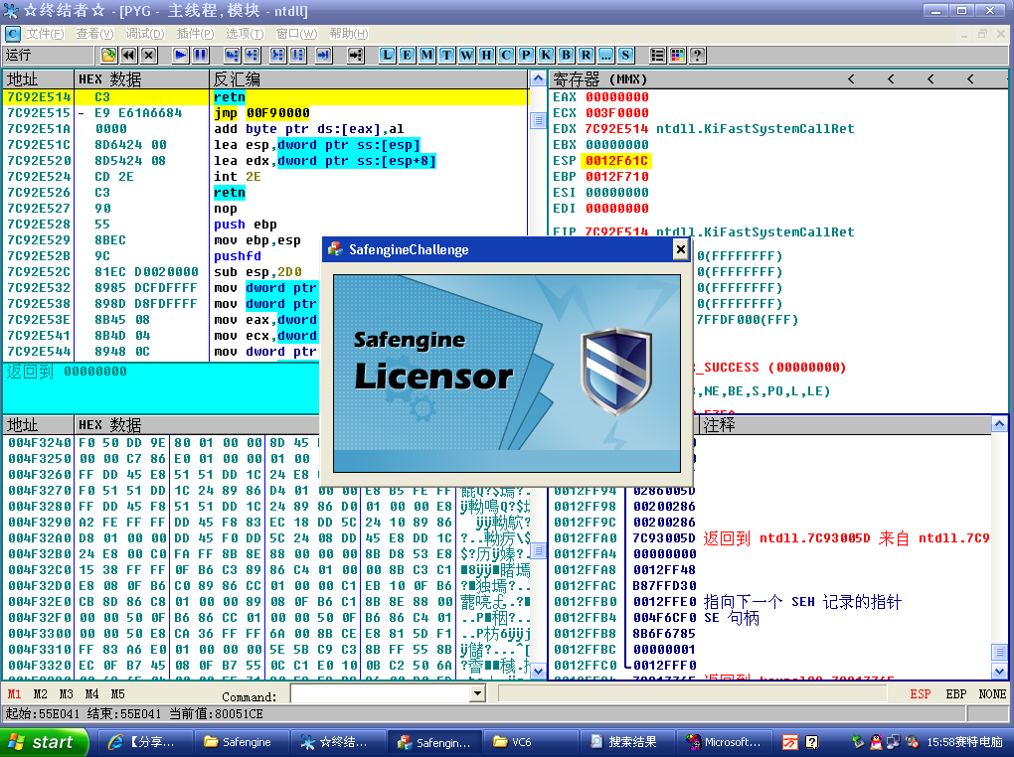Click the 反汇编 column header
This screenshot has height=757, width=1014.
[x=369, y=78]
